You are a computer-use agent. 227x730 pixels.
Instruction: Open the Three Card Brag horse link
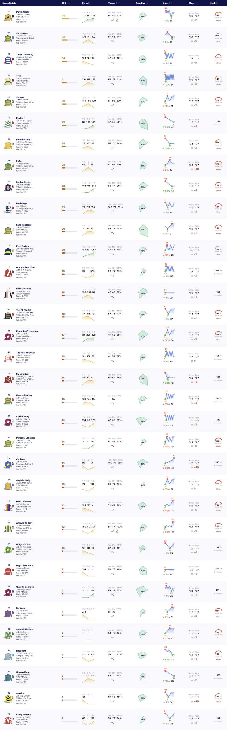tap(25, 54)
